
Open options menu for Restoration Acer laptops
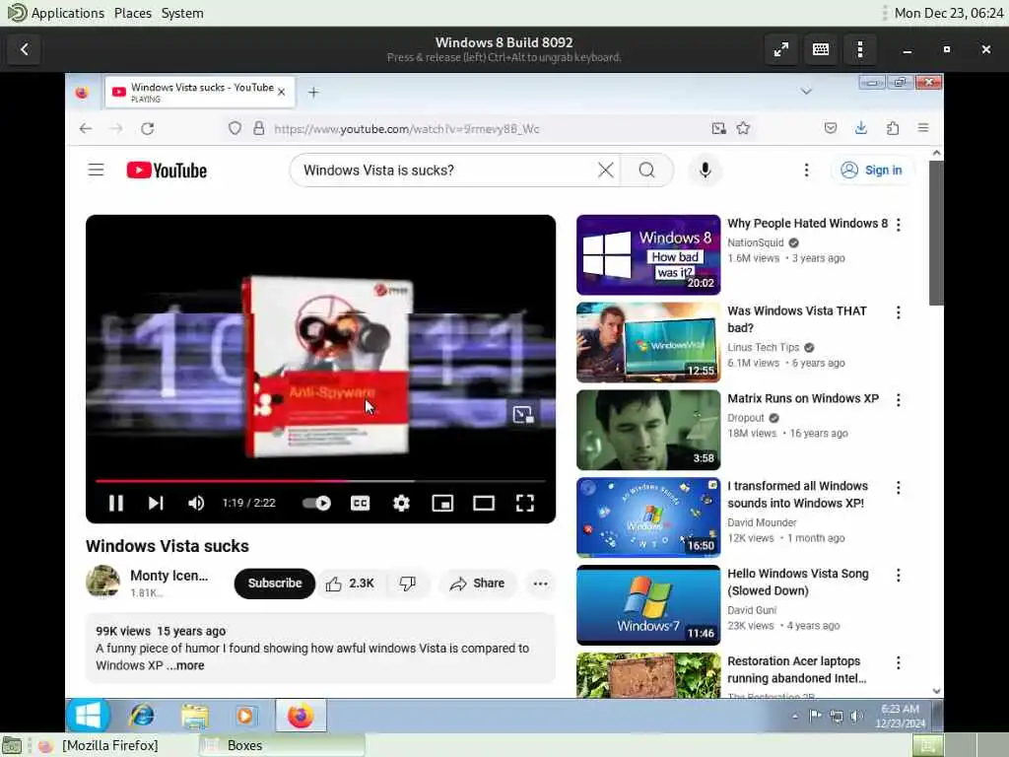tap(899, 662)
